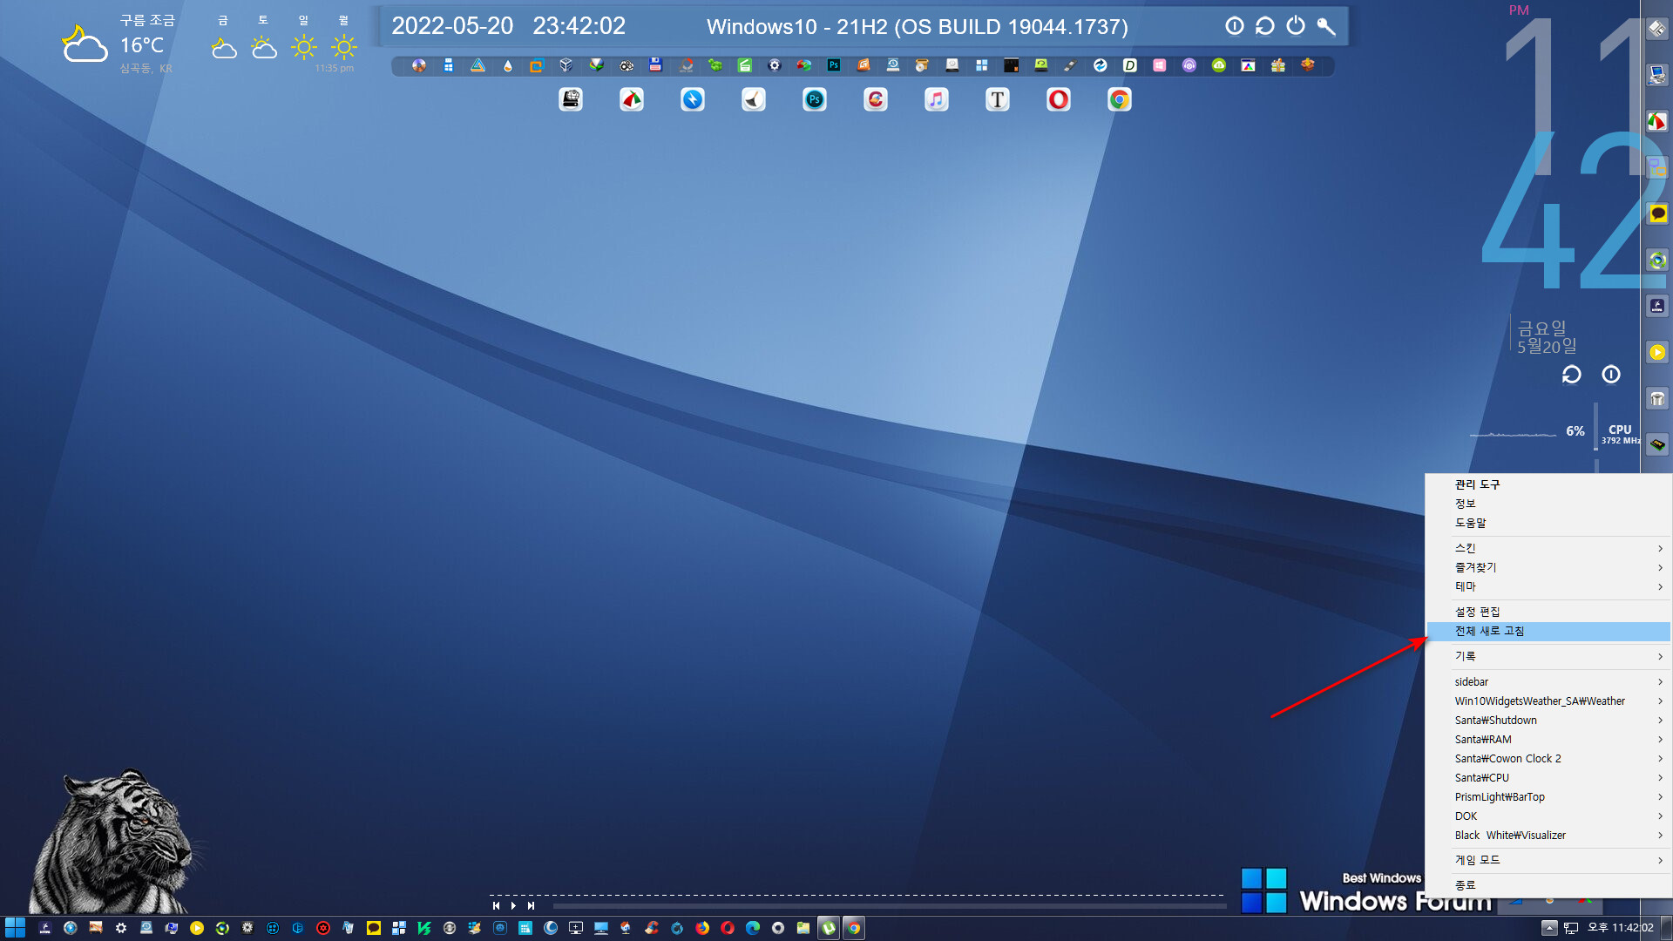Open the Windows Start button
Image resolution: width=1673 pixels, height=941 pixels.
point(15,928)
